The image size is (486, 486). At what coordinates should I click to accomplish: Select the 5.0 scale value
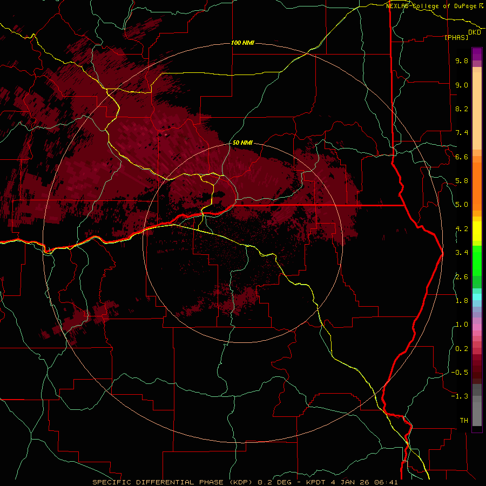(462, 205)
